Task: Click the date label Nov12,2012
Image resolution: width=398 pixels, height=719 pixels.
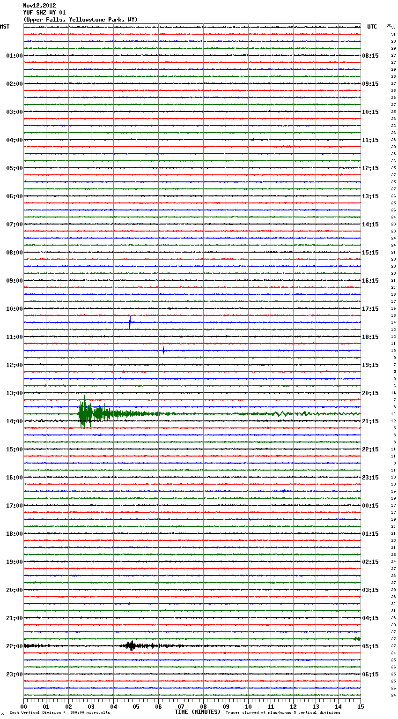Action: click(x=39, y=6)
